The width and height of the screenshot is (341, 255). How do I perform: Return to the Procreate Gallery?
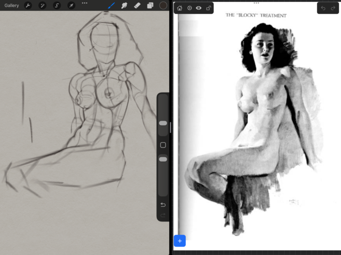(x=11, y=5)
